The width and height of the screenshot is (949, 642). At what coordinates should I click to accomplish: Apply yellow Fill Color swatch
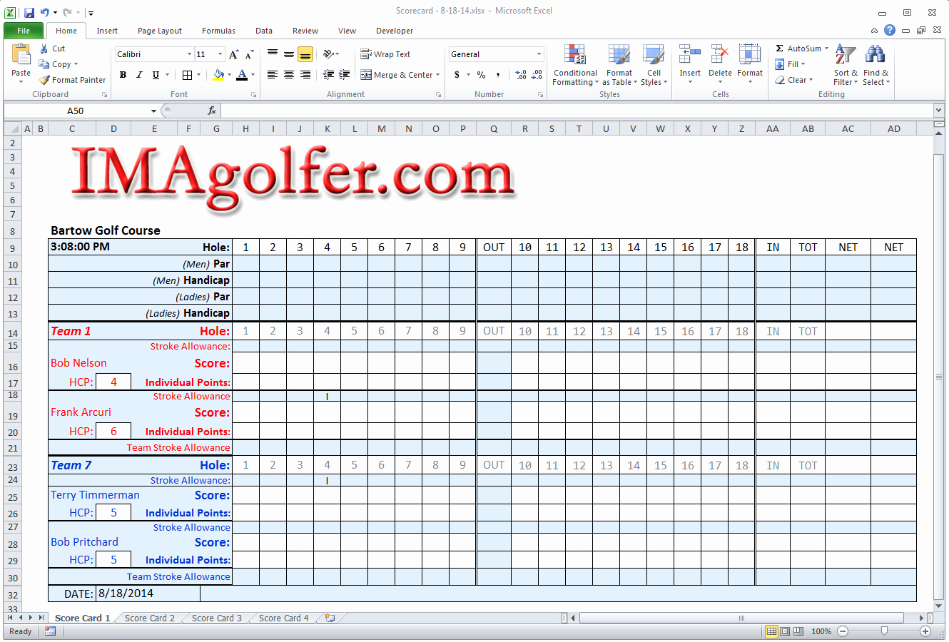(x=218, y=75)
